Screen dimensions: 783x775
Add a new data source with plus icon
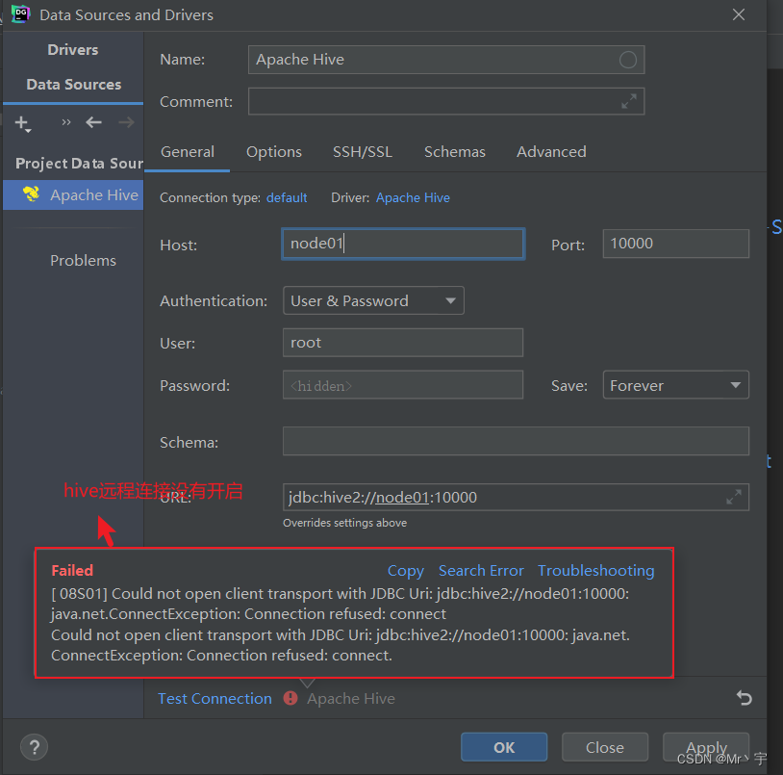click(21, 123)
